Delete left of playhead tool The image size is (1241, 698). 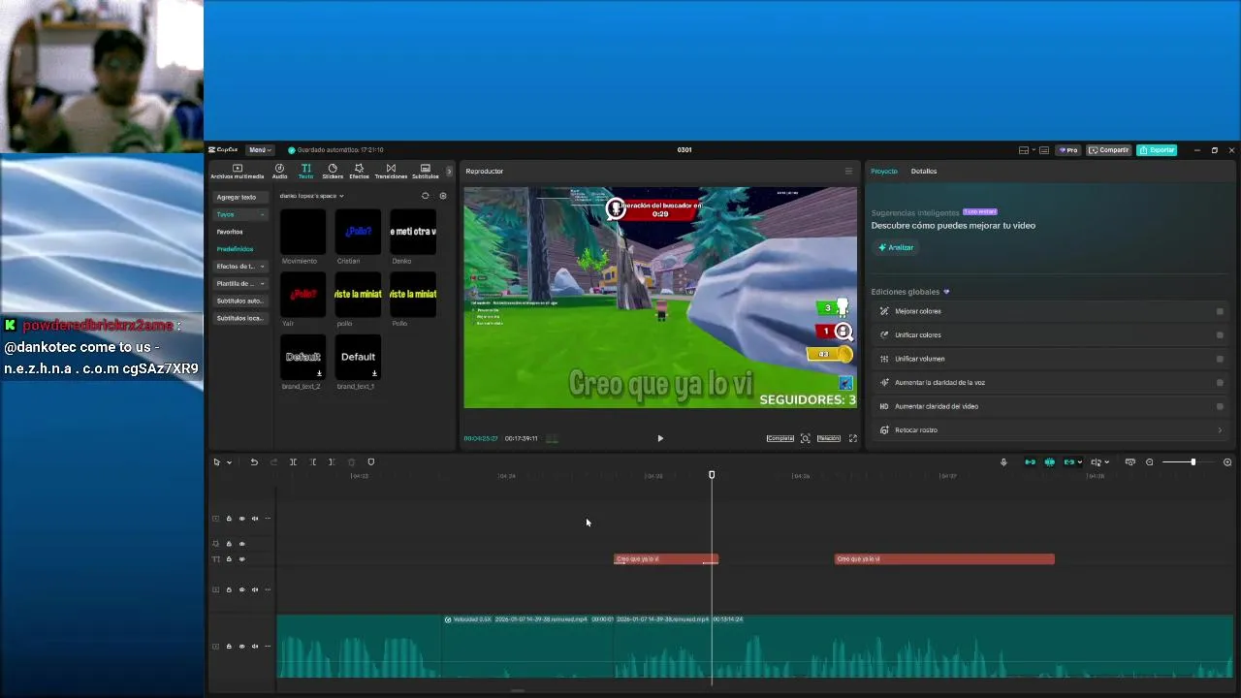pos(313,462)
